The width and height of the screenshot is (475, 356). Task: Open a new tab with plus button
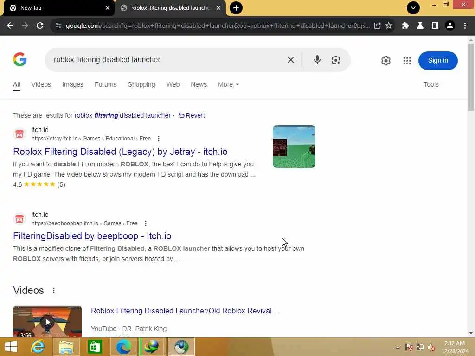click(x=236, y=8)
